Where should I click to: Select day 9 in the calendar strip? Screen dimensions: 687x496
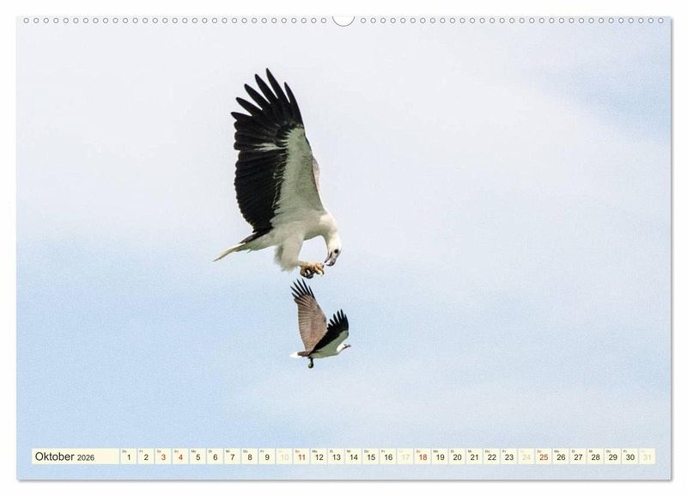[x=267, y=456]
